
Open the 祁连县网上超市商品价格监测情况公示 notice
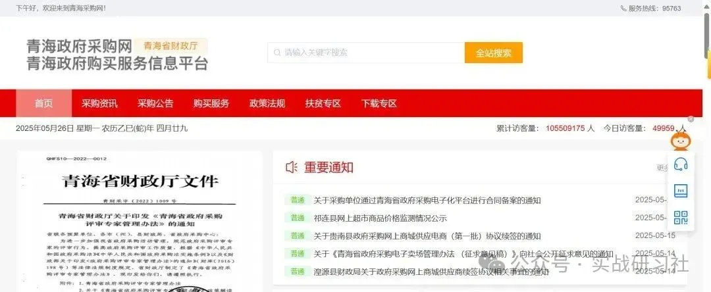pyautogui.click(x=380, y=218)
